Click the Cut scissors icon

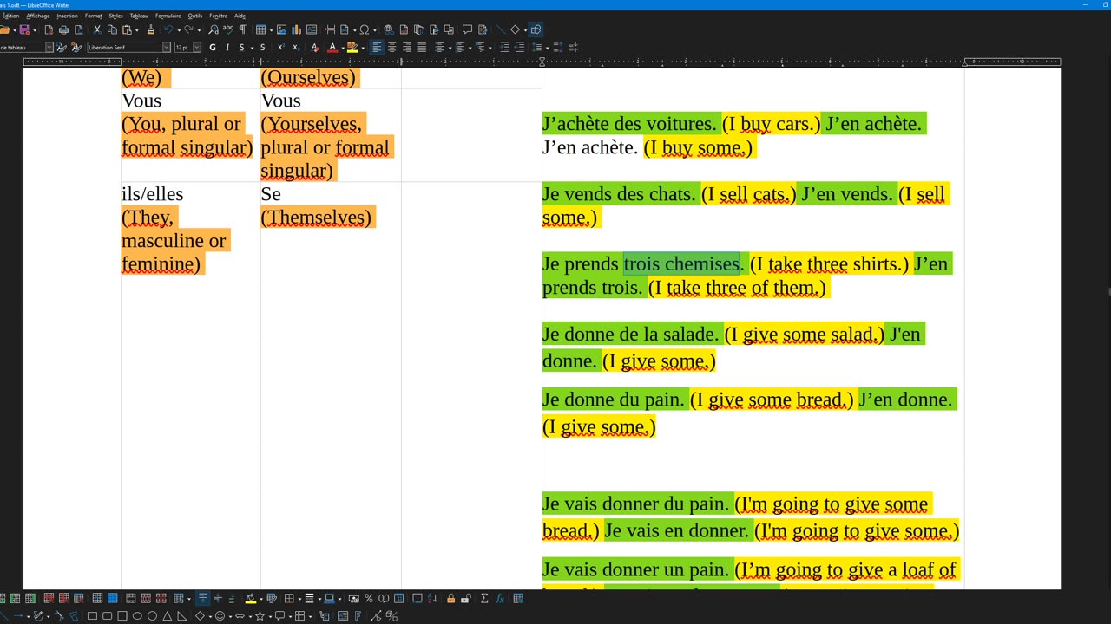[x=97, y=29]
